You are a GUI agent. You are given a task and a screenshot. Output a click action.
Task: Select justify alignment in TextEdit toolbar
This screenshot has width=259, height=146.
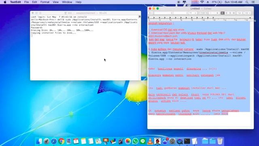234,13
